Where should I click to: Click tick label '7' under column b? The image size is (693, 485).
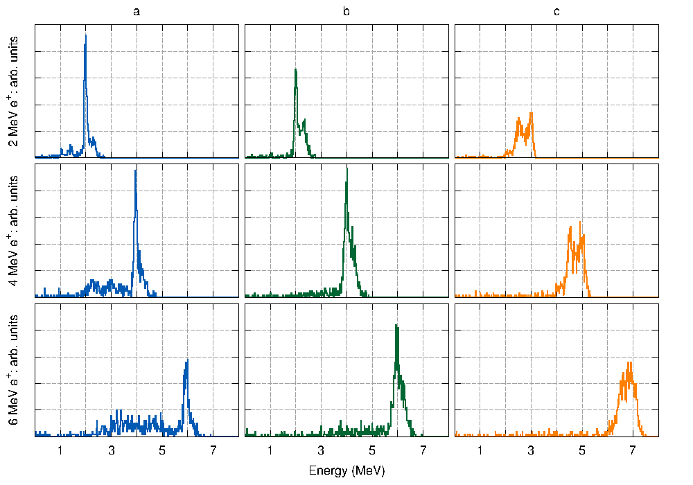423,450
